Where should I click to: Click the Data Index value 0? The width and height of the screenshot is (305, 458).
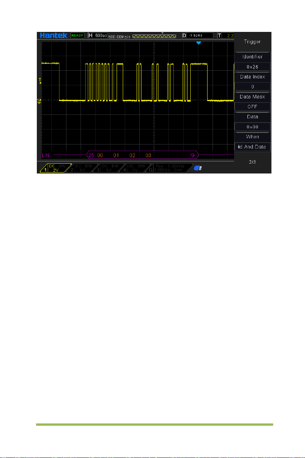(x=252, y=87)
